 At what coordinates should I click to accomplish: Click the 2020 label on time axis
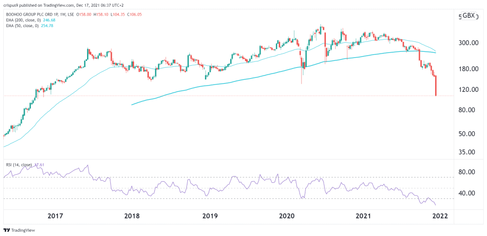[x=287, y=216]
